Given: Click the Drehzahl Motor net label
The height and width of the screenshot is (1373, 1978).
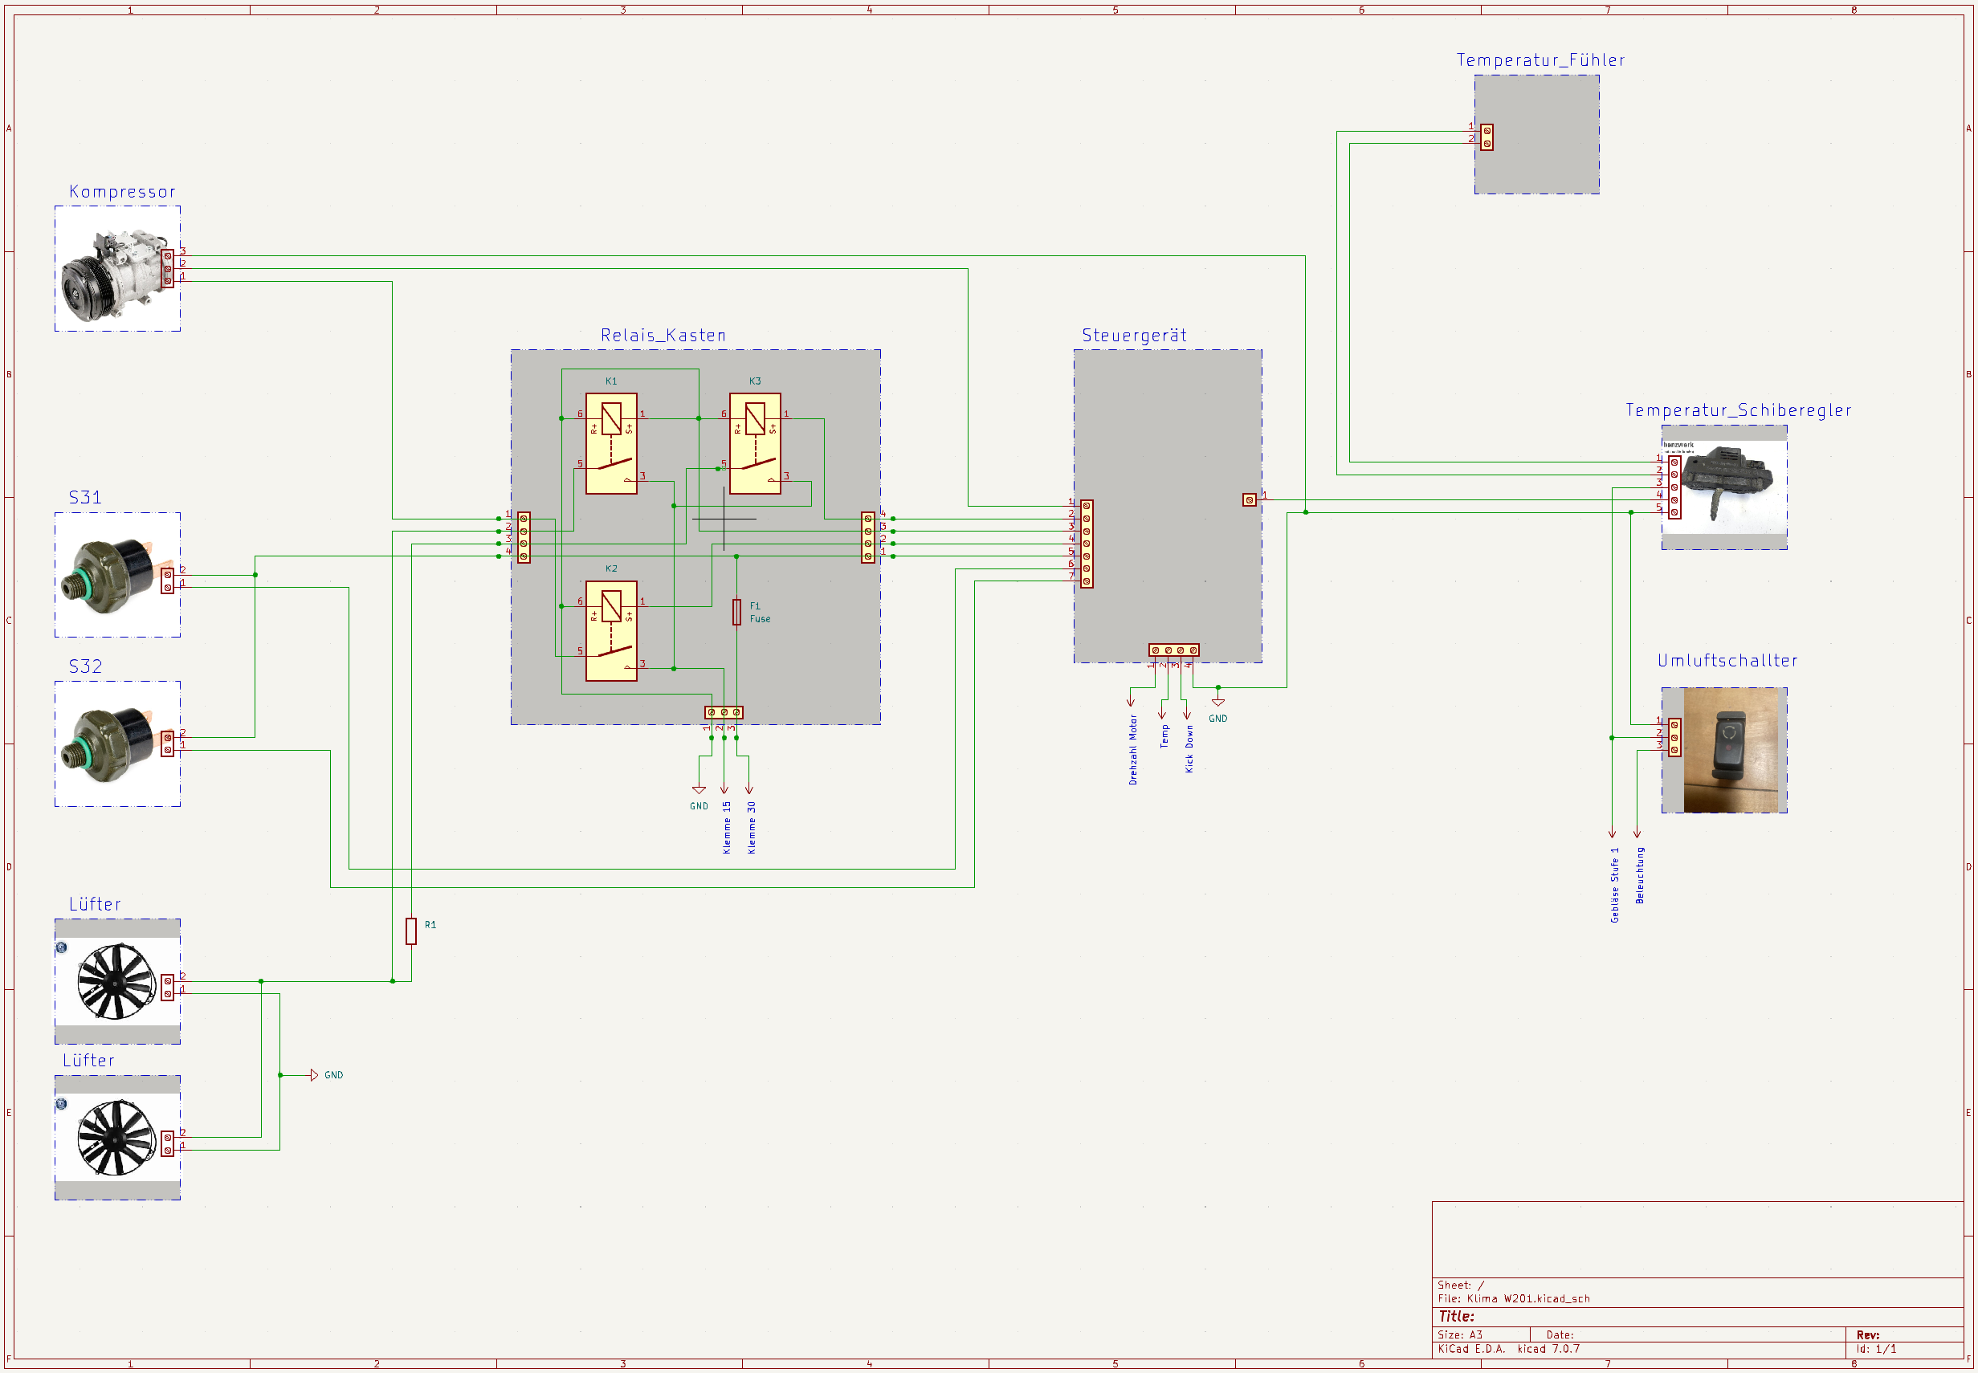Looking at the screenshot, I should pos(1133,750).
